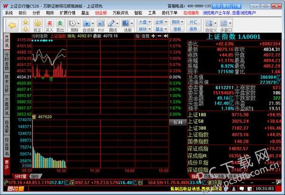Expand the 画线 dropdown arrow
285x195 pixels.
(117, 23)
